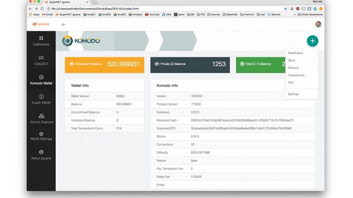
Task: Reload the page in browser
Action: [x=42, y=9]
